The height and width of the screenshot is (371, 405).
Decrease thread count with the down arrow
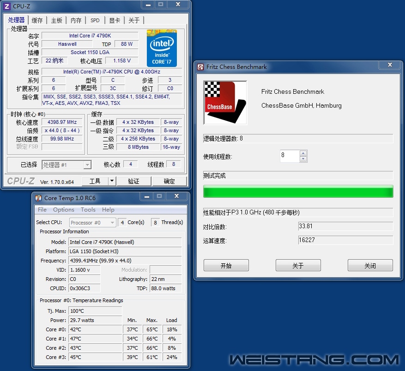(303, 159)
